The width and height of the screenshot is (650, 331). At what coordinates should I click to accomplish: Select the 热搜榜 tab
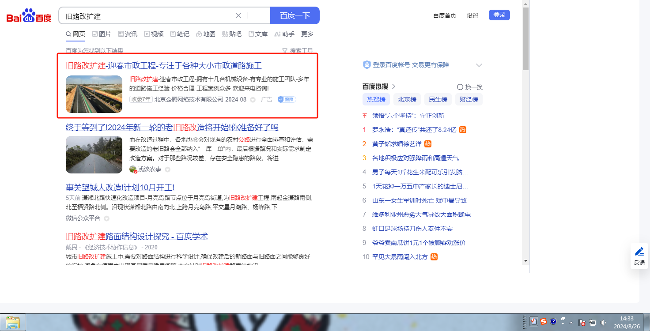pos(376,99)
